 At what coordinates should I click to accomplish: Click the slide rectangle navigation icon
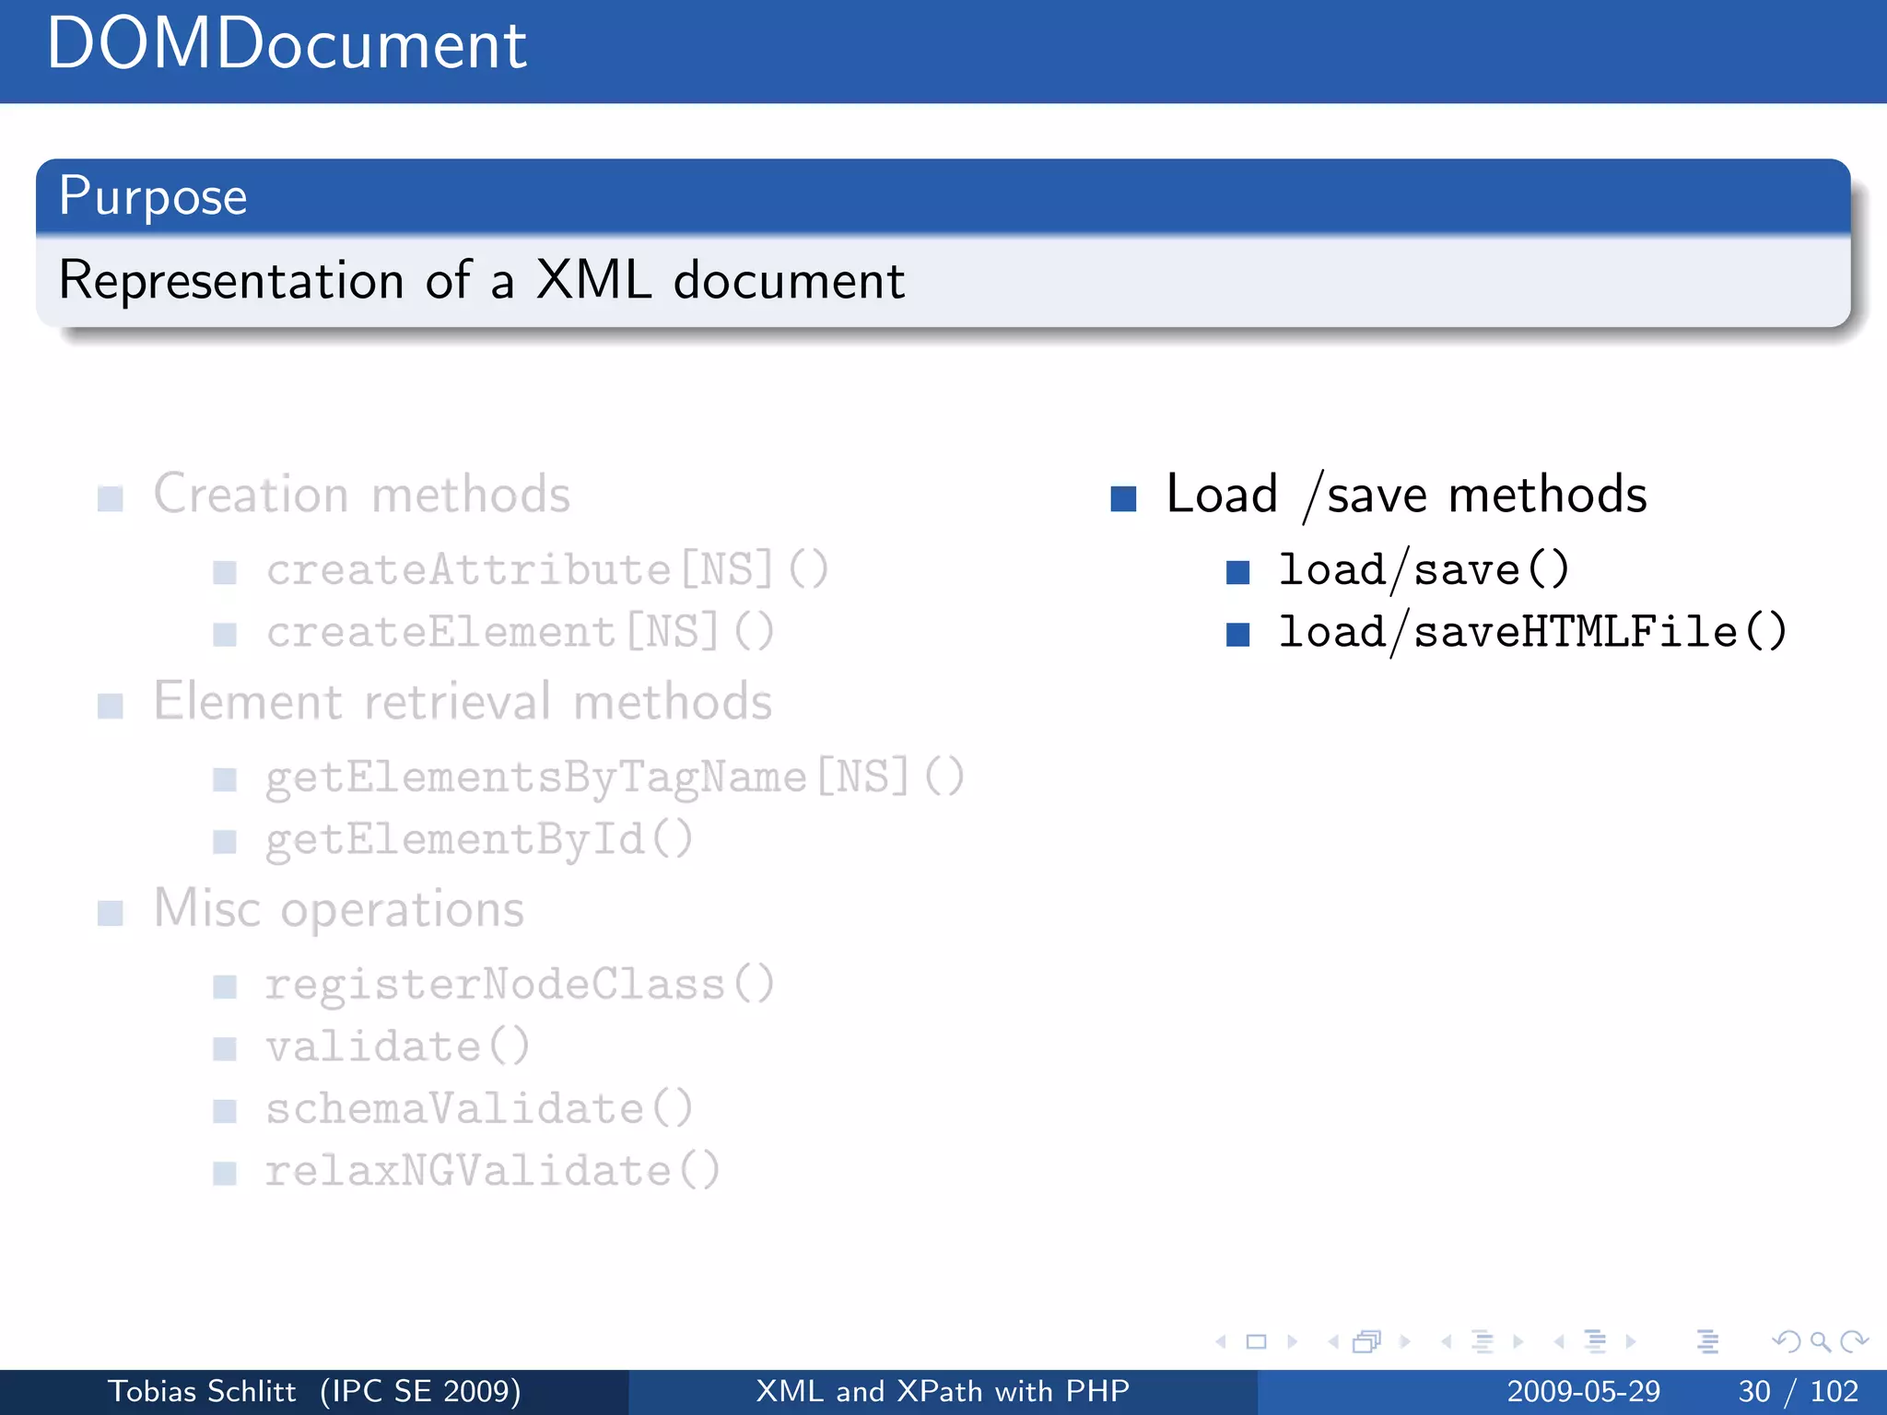point(1256,1342)
